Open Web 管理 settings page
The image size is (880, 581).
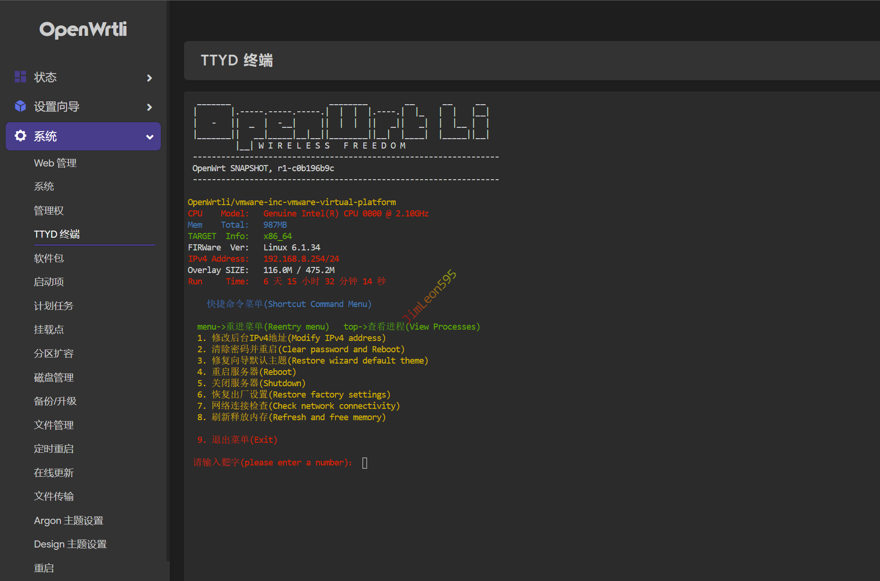coord(55,163)
